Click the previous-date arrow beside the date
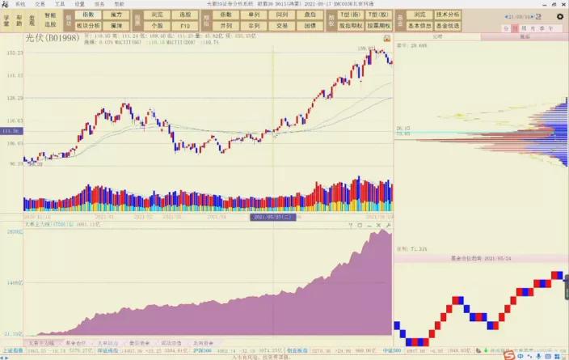The image size is (569, 360). [x=506, y=17]
